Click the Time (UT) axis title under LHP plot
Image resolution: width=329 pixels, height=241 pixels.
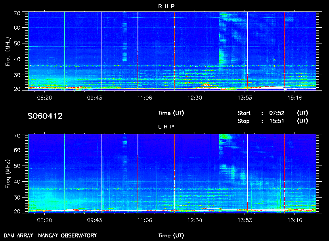click(171, 235)
